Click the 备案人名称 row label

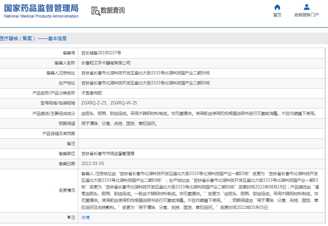65,63
